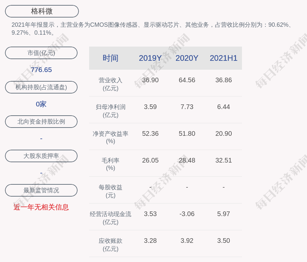
Task: Click revenue value 64.56
Action: click(187, 80)
